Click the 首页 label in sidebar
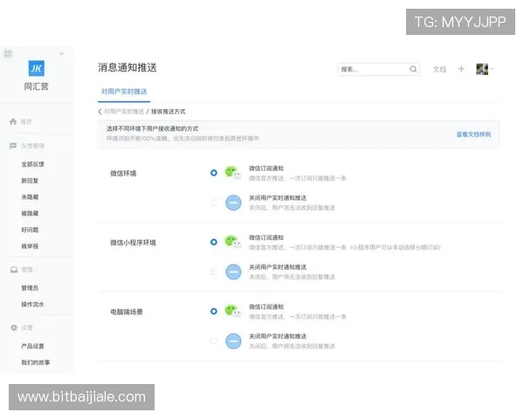524x419 pixels. point(26,121)
